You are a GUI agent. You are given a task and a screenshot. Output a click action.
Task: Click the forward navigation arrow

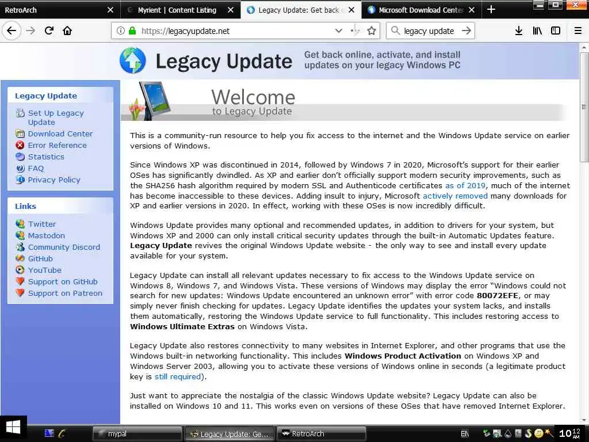click(x=30, y=31)
